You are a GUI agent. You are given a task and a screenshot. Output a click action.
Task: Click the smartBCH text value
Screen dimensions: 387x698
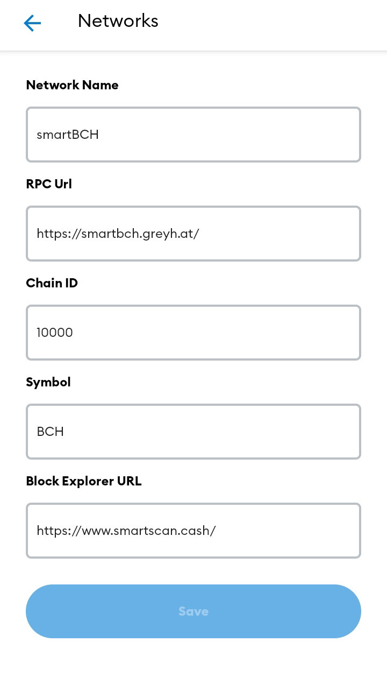point(68,135)
